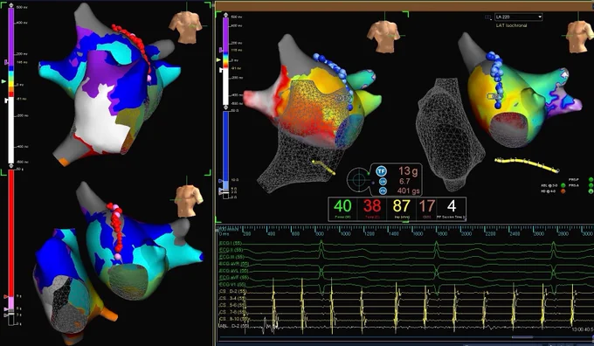Click the green PRS-A status indicator

pyautogui.click(x=591, y=186)
